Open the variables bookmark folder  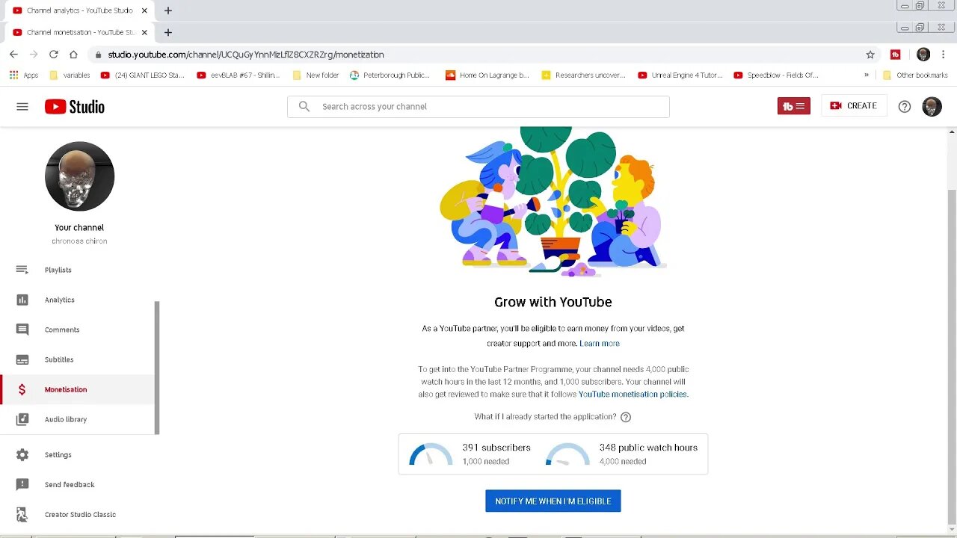click(x=70, y=75)
